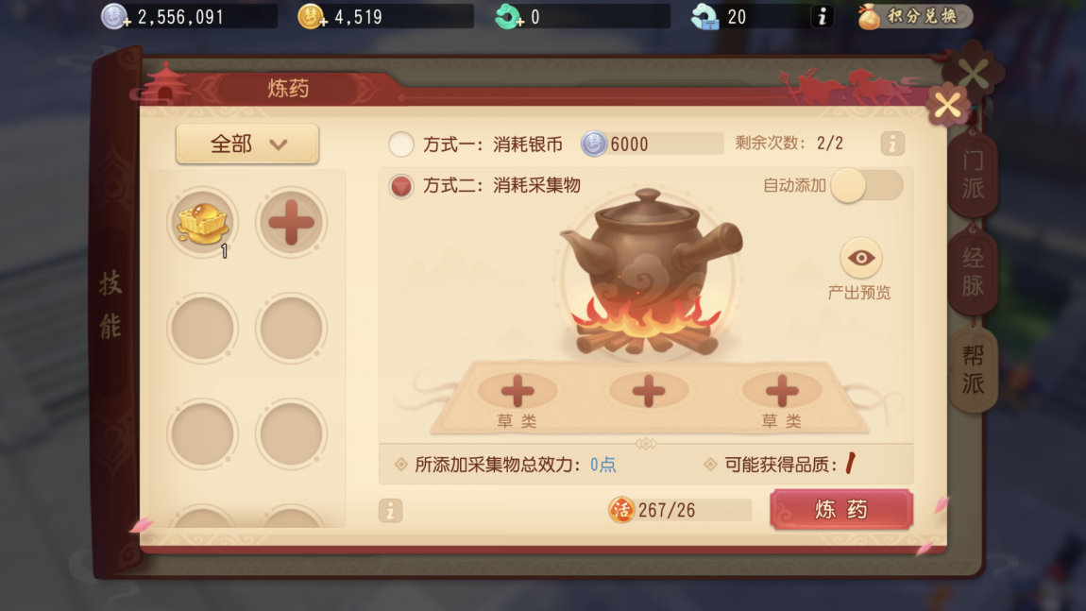
Task: Add ingredient in middle plus slot
Action: [648, 391]
